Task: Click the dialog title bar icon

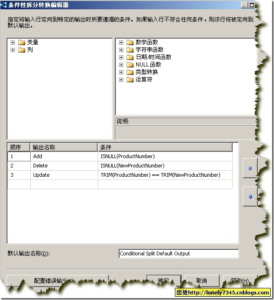Action: pyautogui.click(x=4, y=5)
